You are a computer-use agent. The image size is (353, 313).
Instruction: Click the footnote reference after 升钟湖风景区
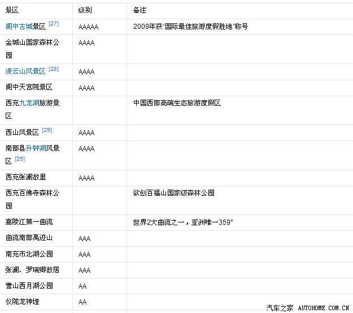tap(20, 159)
